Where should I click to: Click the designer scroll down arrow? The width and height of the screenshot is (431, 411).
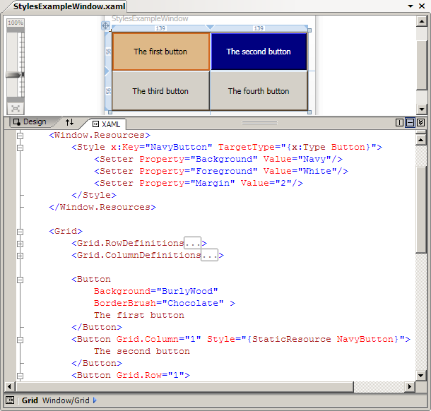(x=421, y=109)
